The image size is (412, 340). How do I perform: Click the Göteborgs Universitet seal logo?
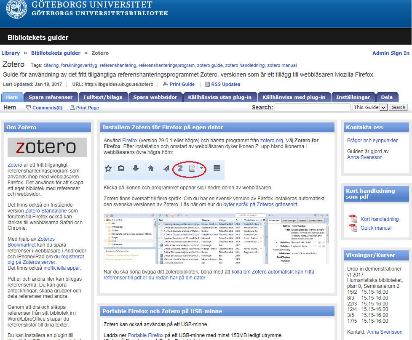(16, 8)
